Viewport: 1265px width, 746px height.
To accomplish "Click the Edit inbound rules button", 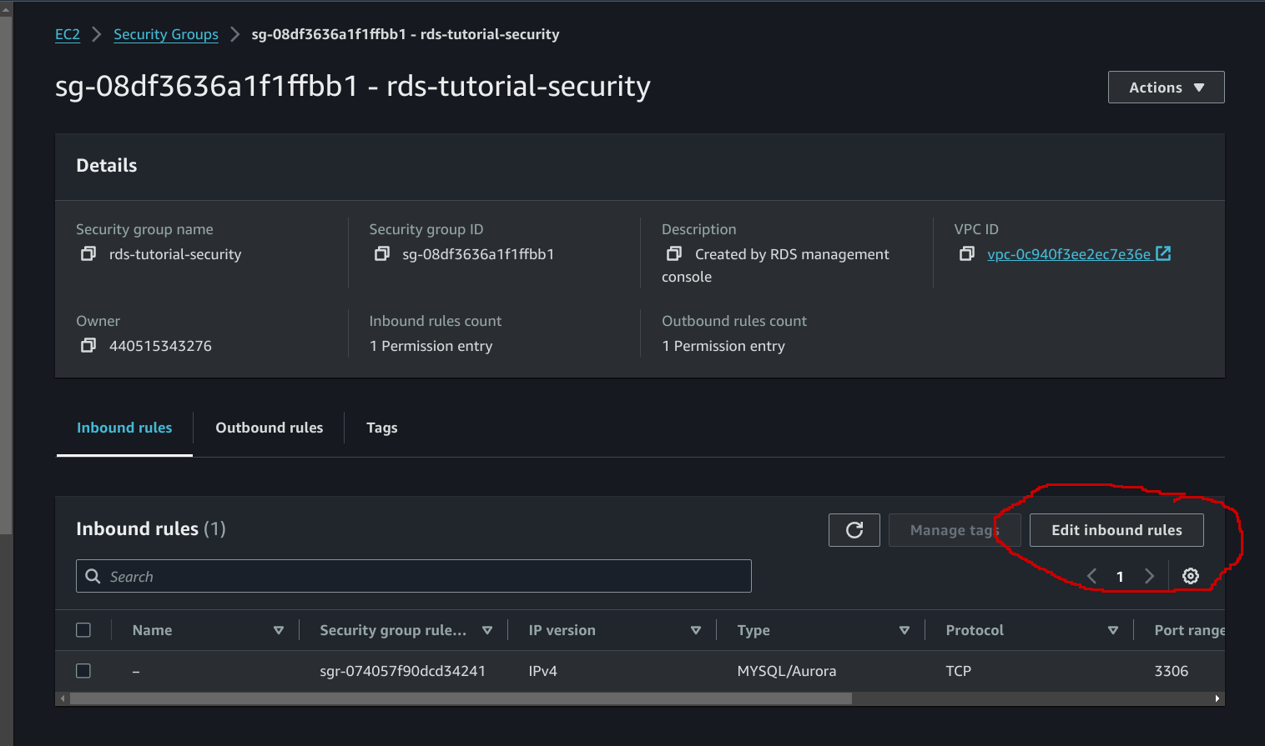I will pos(1116,530).
